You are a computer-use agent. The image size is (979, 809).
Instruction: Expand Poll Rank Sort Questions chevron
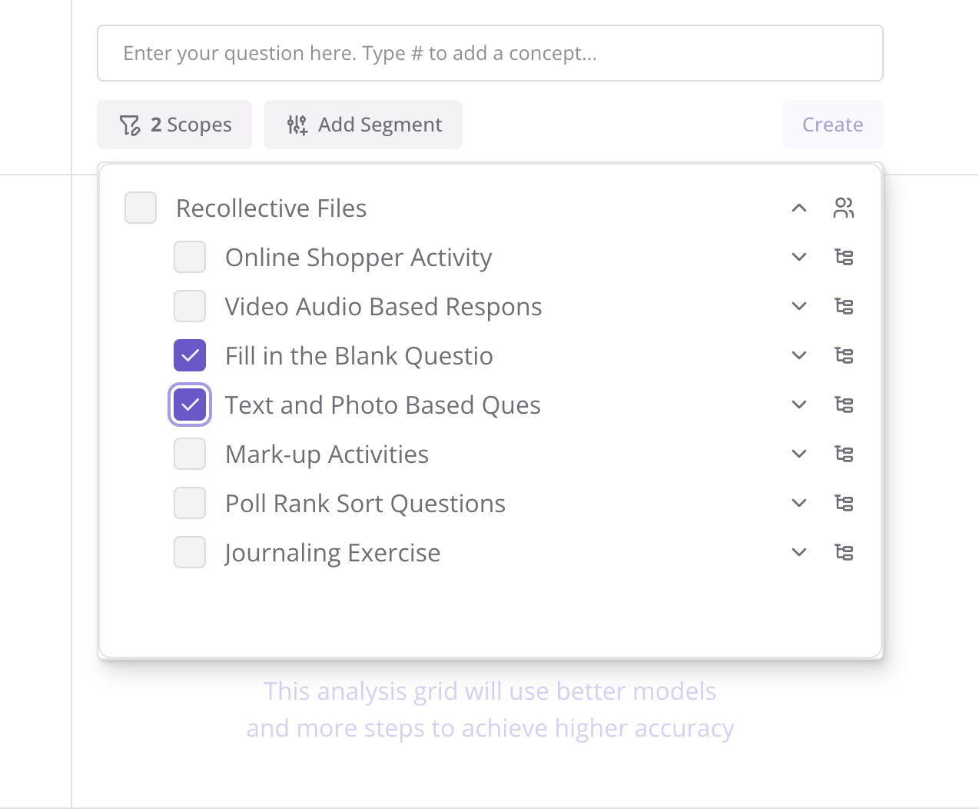[799, 503]
